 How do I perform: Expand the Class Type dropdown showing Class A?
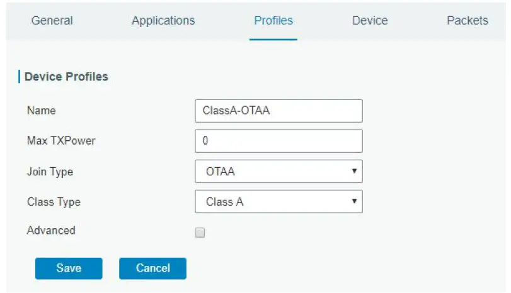coord(278,202)
